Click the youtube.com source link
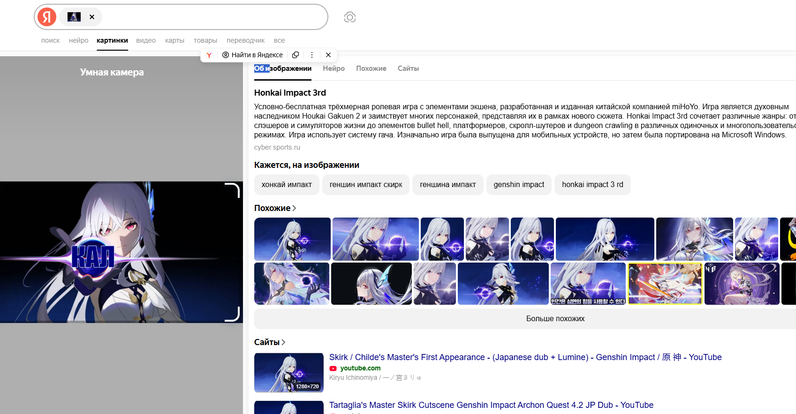796x414 pixels. pyautogui.click(x=360, y=369)
